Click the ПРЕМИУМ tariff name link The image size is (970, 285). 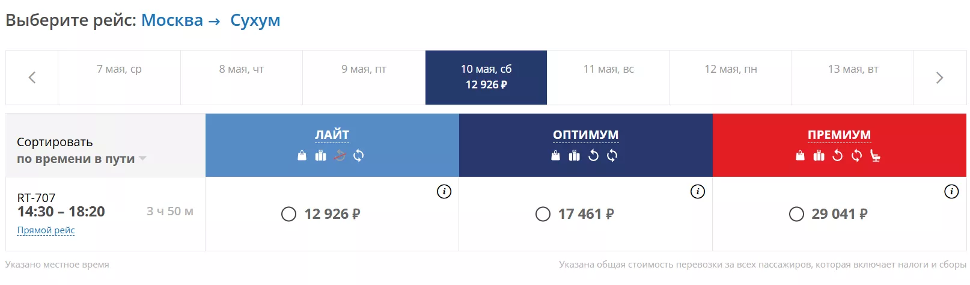pos(839,135)
